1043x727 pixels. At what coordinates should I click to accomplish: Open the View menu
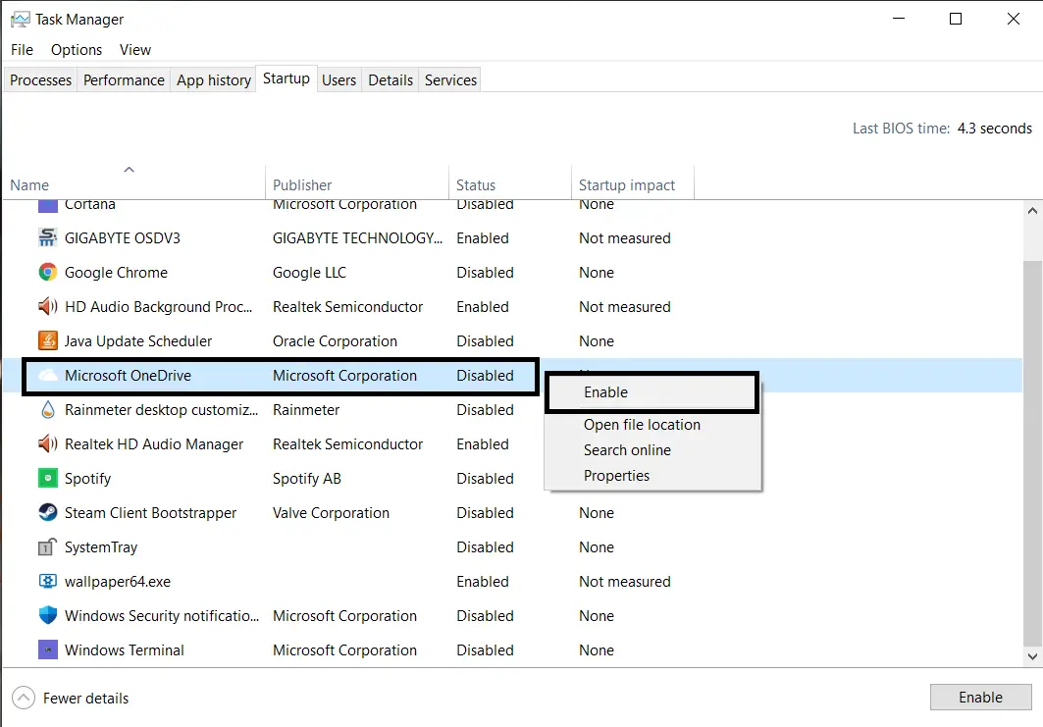click(x=135, y=50)
